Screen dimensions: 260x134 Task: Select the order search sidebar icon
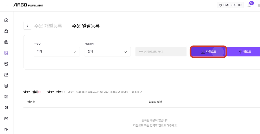pyautogui.click(x=6, y=53)
